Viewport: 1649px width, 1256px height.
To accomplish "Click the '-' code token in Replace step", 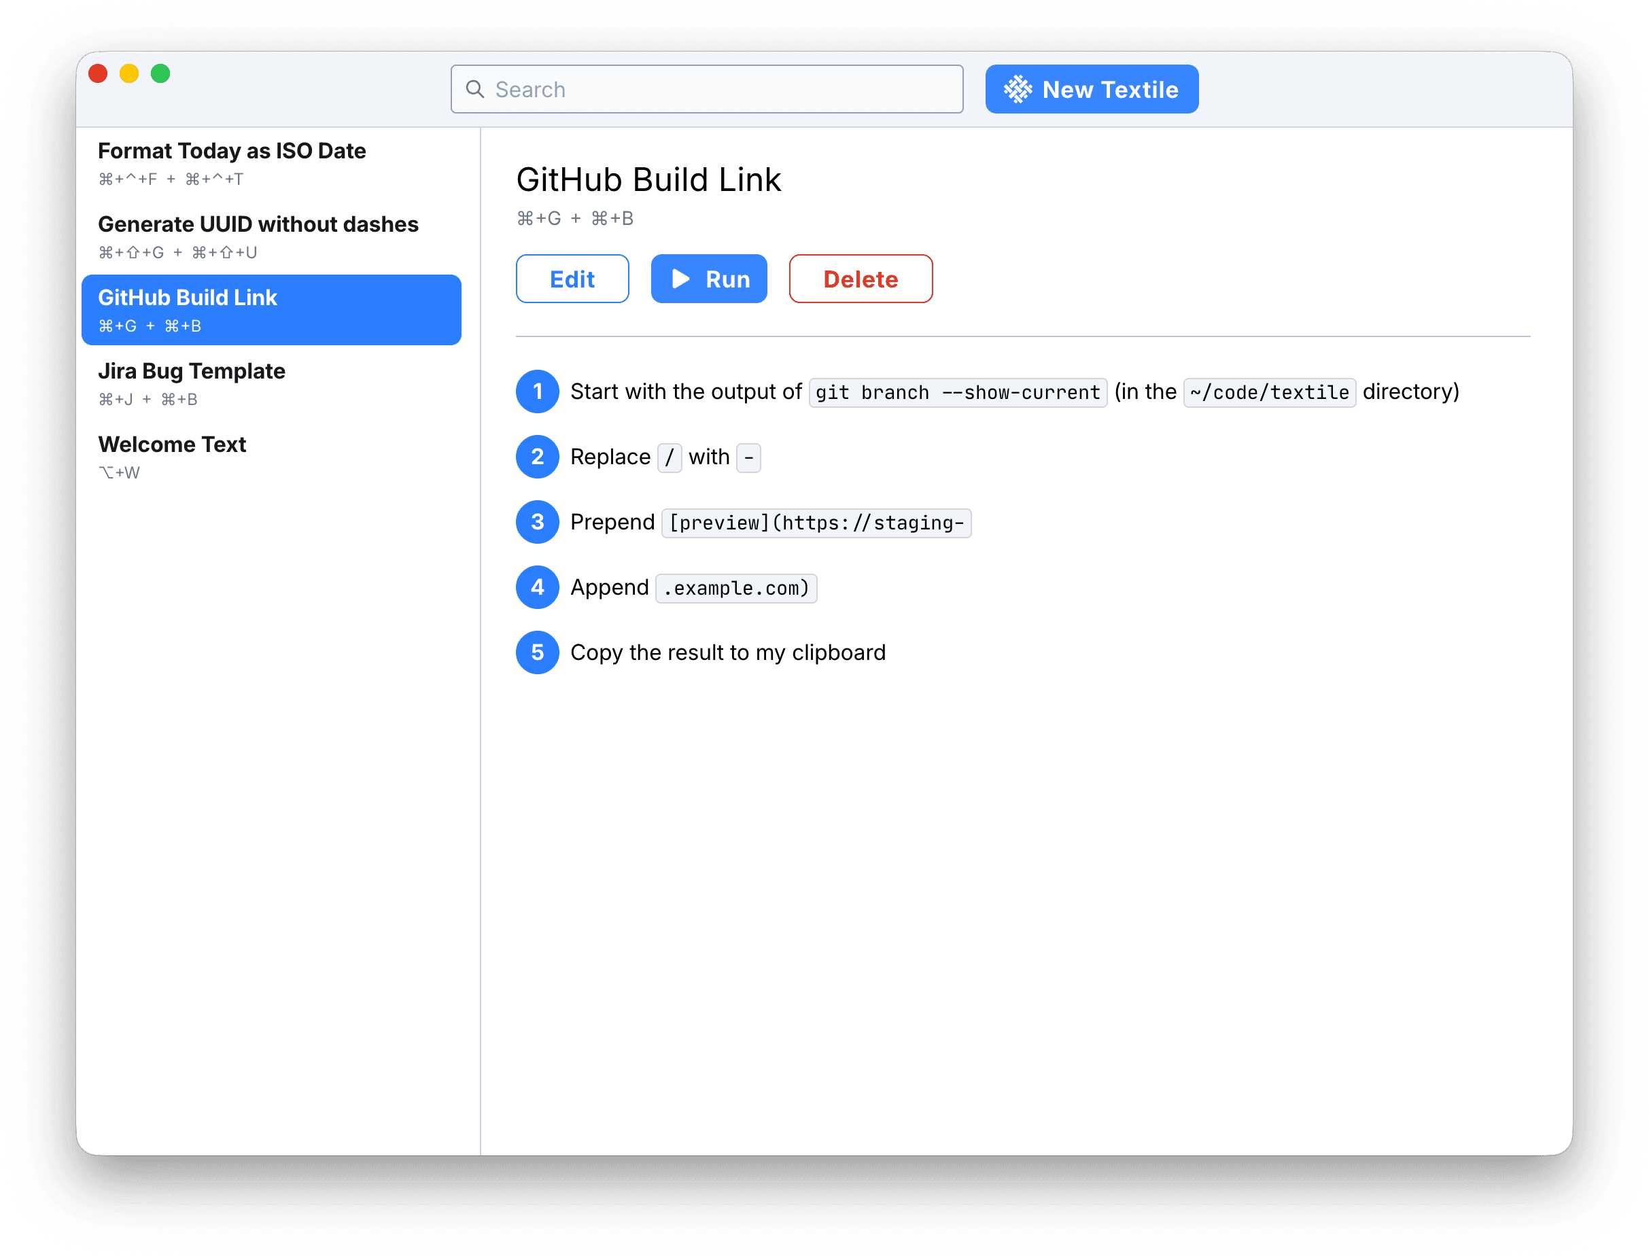I will tap(748, 457).
